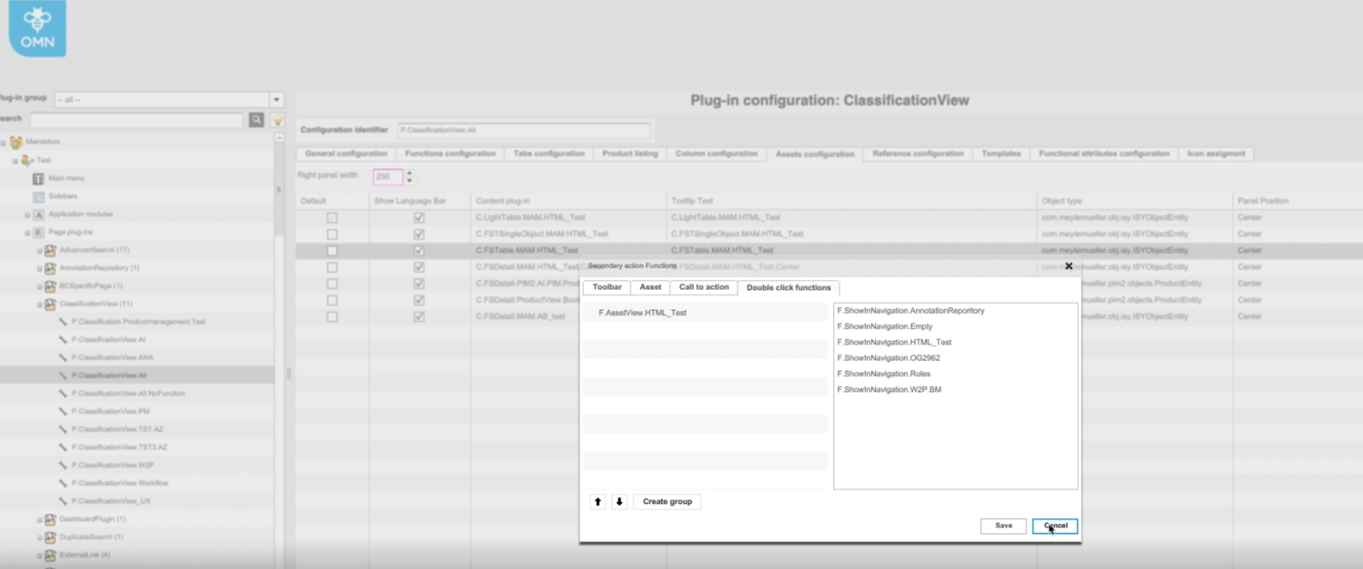Image resolution: width=1363 pixels, height=569 pixels.
Task: Click the Sidebars tree icon
Action: [38, 196]
